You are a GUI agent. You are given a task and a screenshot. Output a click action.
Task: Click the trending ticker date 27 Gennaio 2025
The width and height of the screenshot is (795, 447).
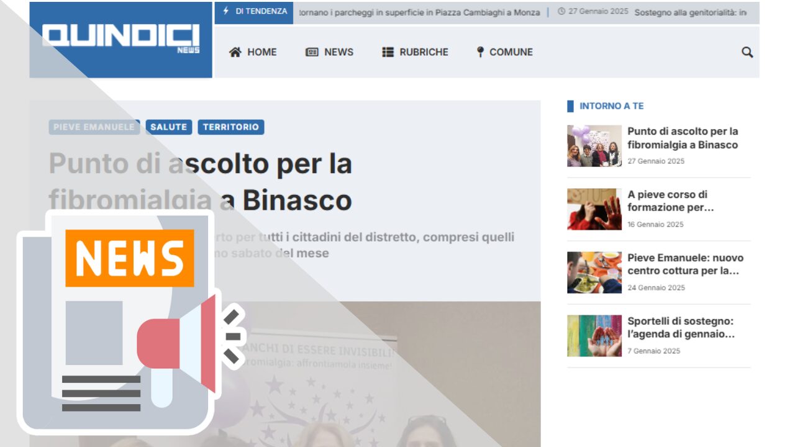point(598,12)
